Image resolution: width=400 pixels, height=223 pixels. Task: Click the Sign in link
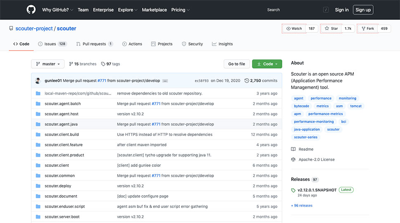(341, 9)
